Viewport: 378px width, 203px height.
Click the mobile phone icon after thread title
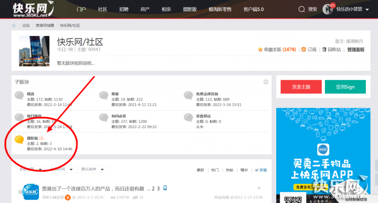click(165, 188)
